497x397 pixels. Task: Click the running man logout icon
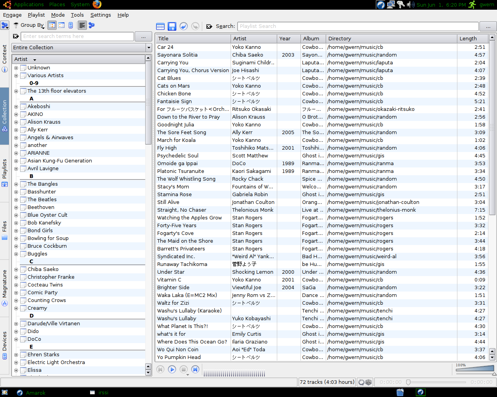[472, 5]
